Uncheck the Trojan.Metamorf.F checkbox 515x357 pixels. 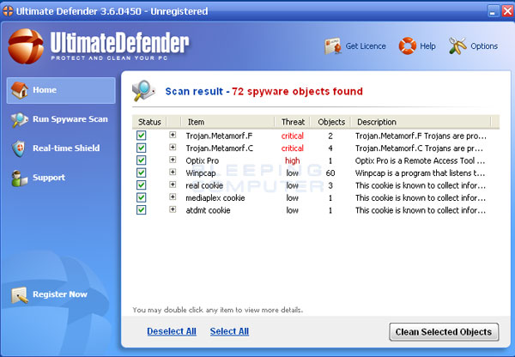coord(142,136)
